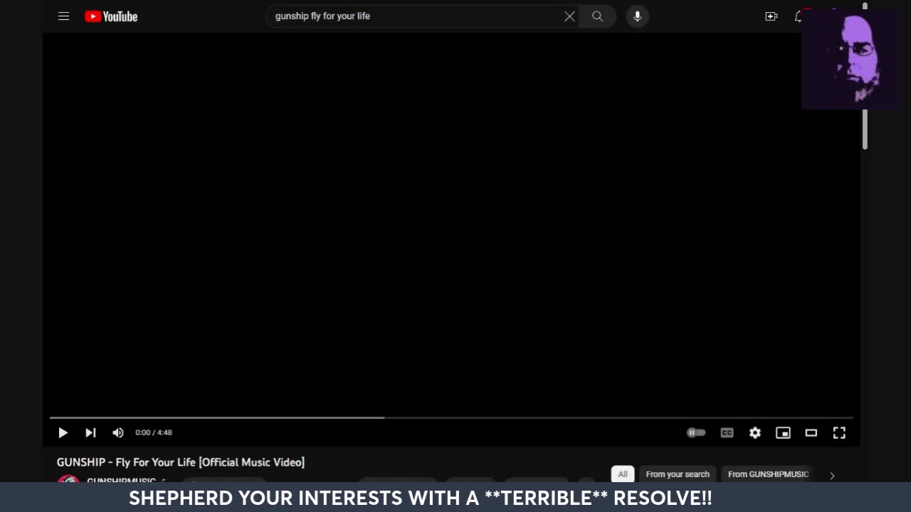The height and width of the screenshot is (512, 911).
Task: Select the 'From GUNSHIPMUSIC' chip
Action: 768,474
